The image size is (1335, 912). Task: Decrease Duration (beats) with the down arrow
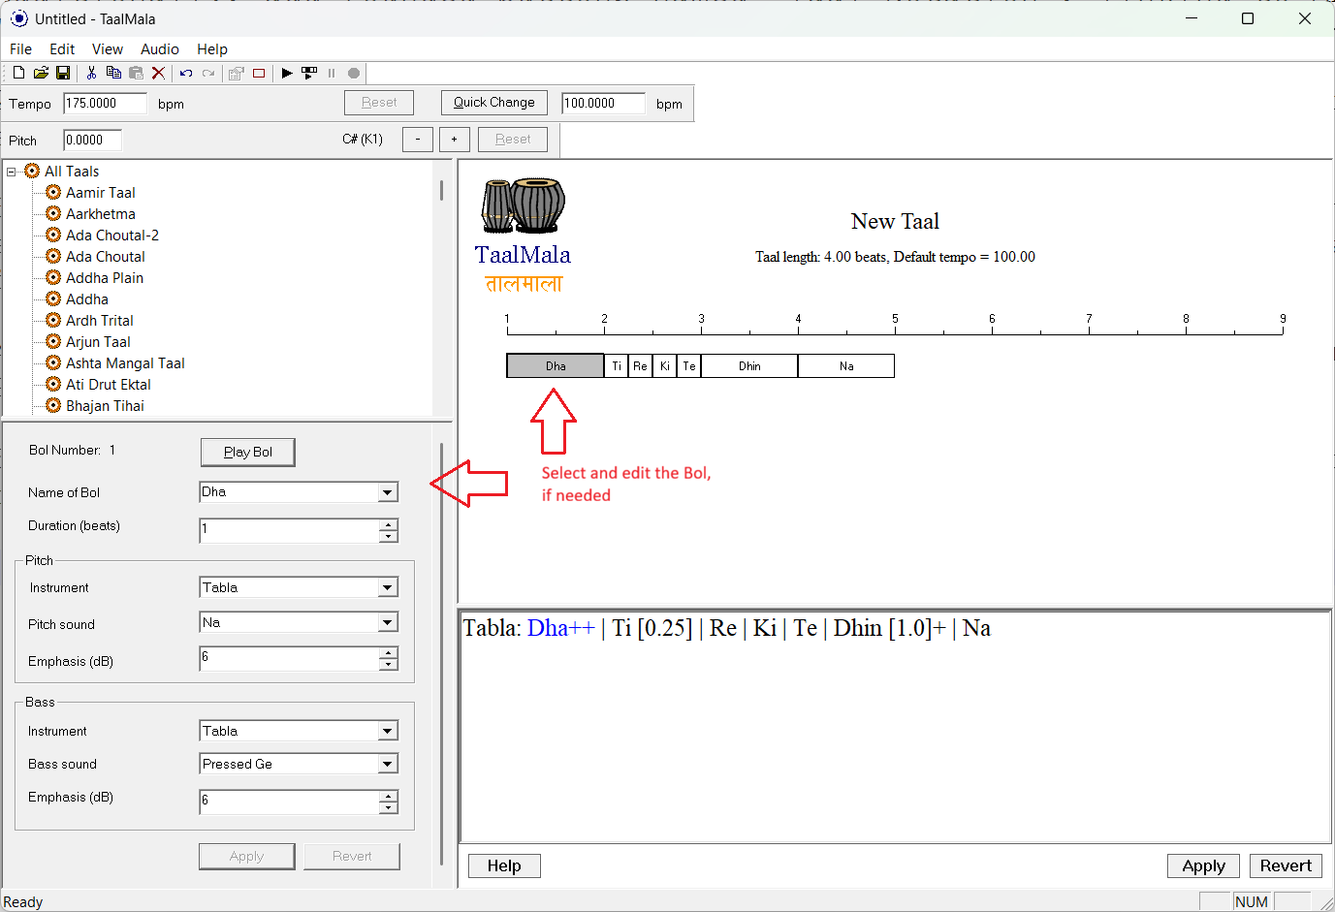click(x=388, y=536)
